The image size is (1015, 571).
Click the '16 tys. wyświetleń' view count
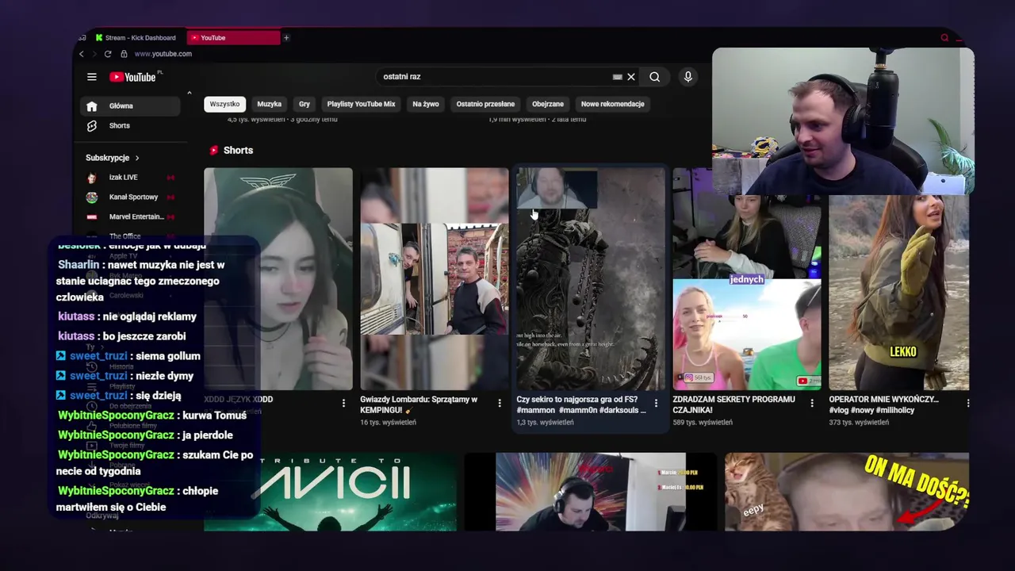click(388, 423)
